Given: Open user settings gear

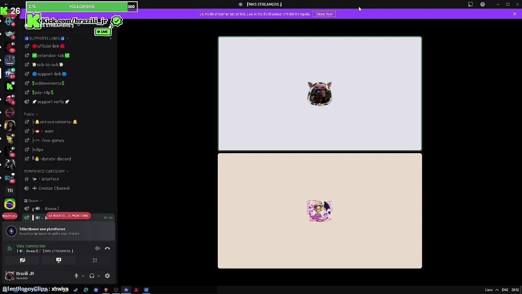Looking at the screenshot, I should pos(107,276).
